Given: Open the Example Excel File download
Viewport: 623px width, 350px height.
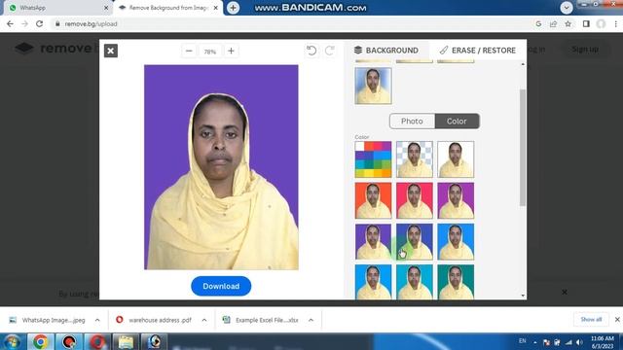Looking at the screenshot, I should [x=261, y=320].
